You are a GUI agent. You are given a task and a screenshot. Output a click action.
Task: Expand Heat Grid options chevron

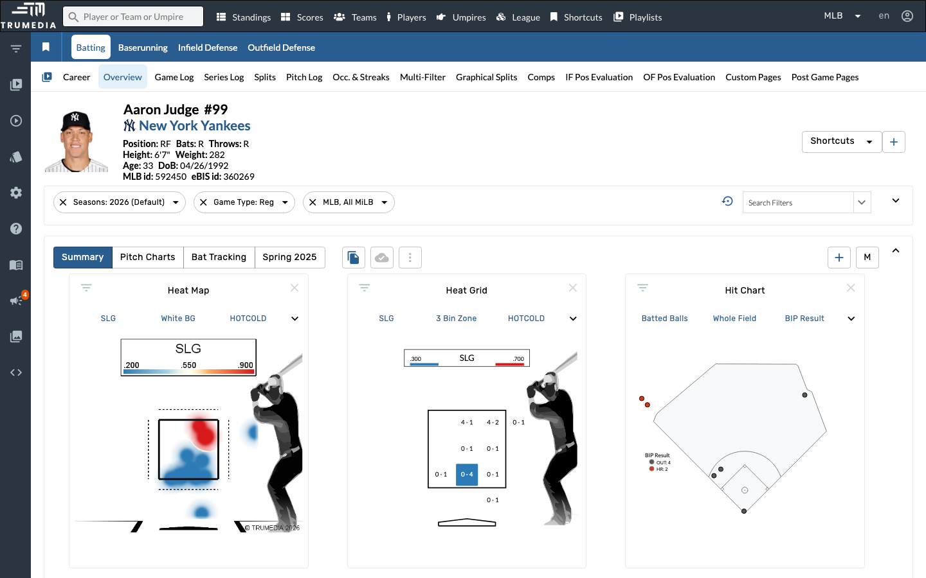tap(573, 319)
